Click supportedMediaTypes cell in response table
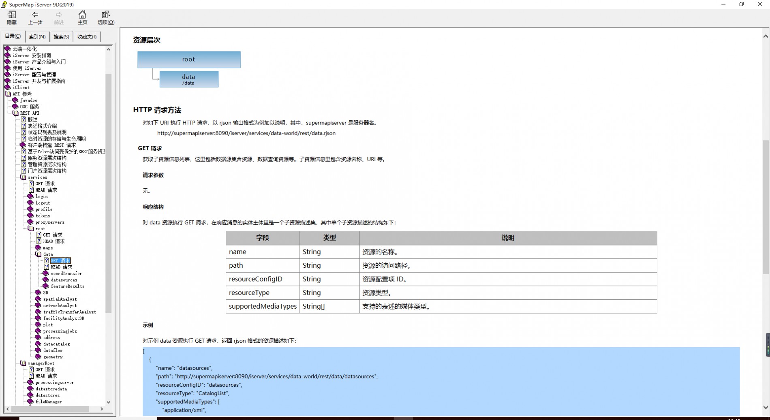 coord(263,306)
